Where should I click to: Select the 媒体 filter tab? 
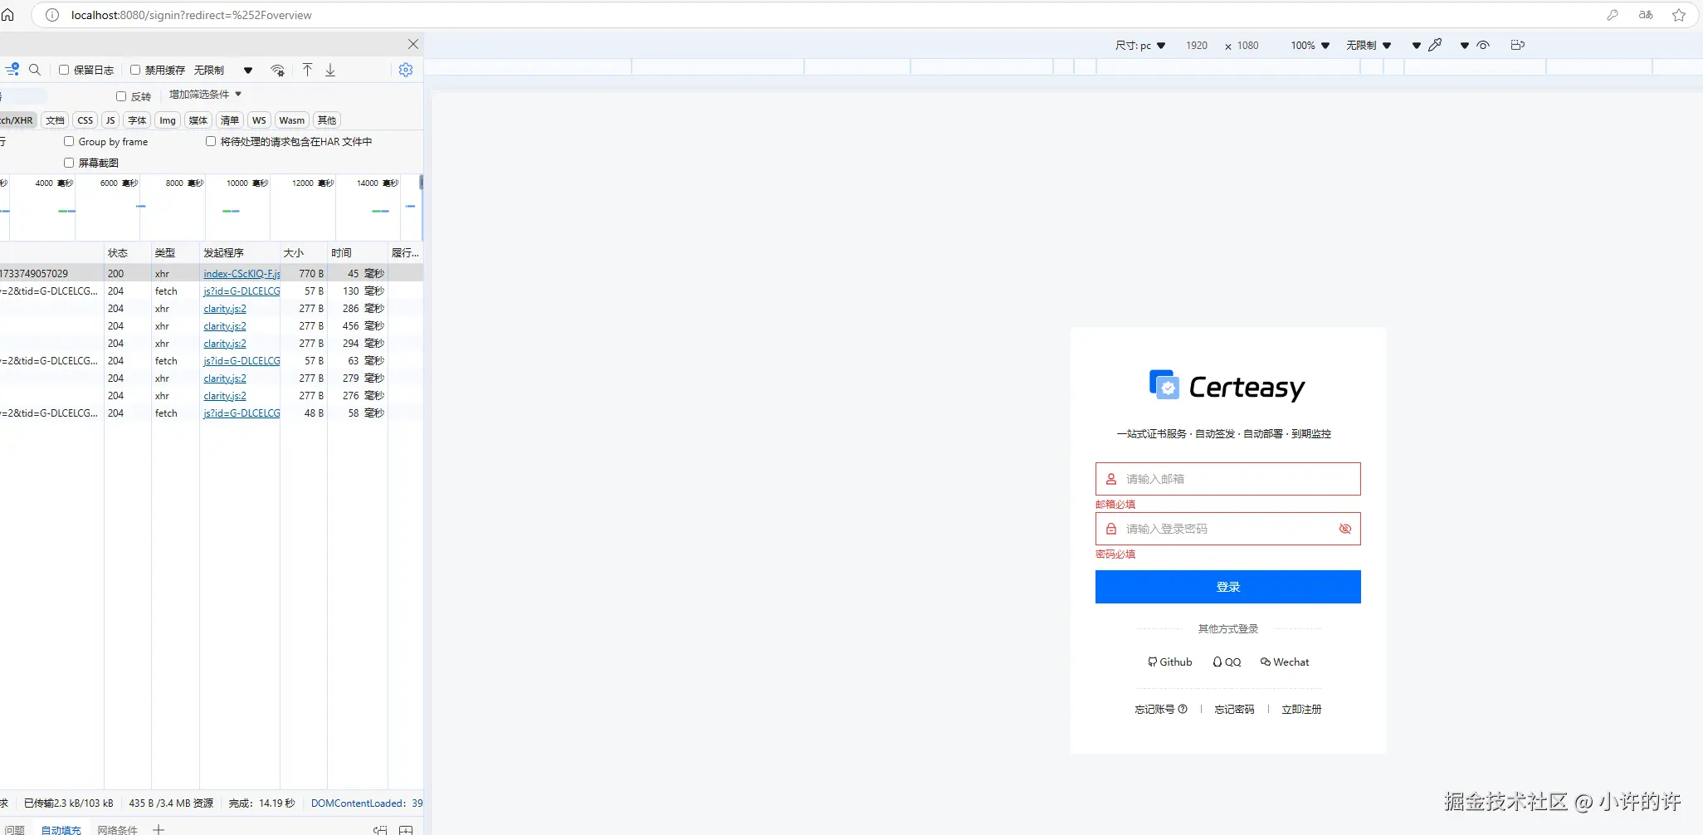[198, 120]
